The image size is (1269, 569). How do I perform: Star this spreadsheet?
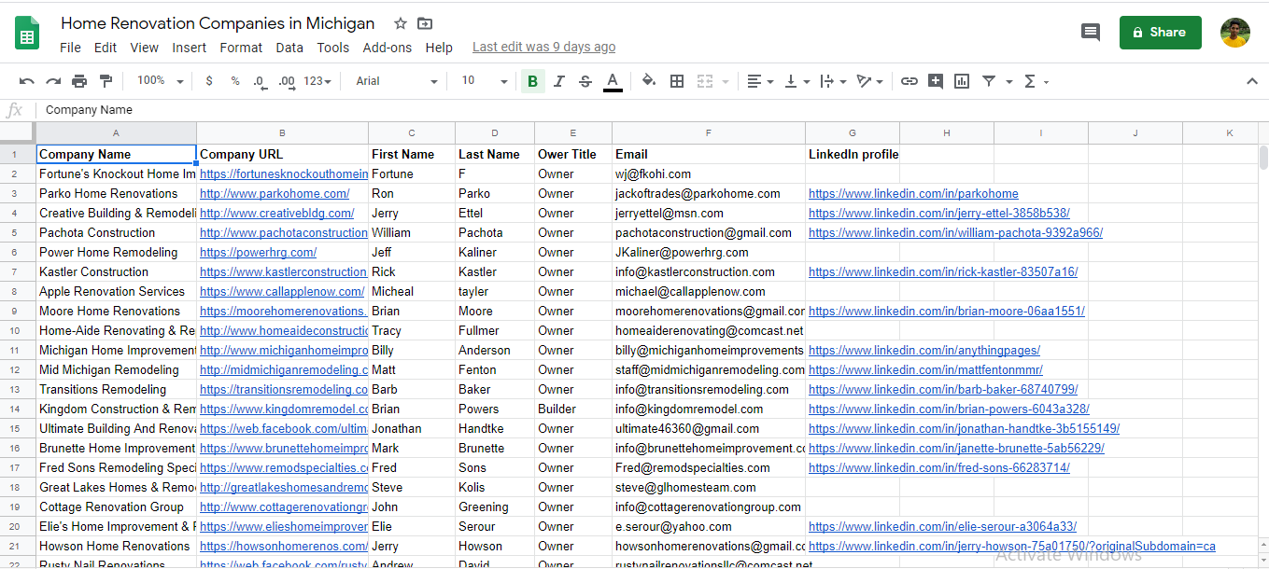pos(401,23)
